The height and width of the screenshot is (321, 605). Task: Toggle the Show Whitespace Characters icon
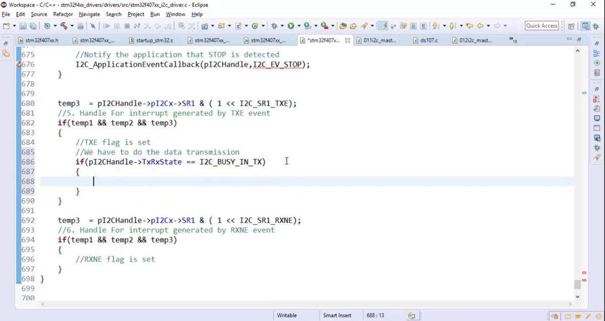(x=422, y=25)
